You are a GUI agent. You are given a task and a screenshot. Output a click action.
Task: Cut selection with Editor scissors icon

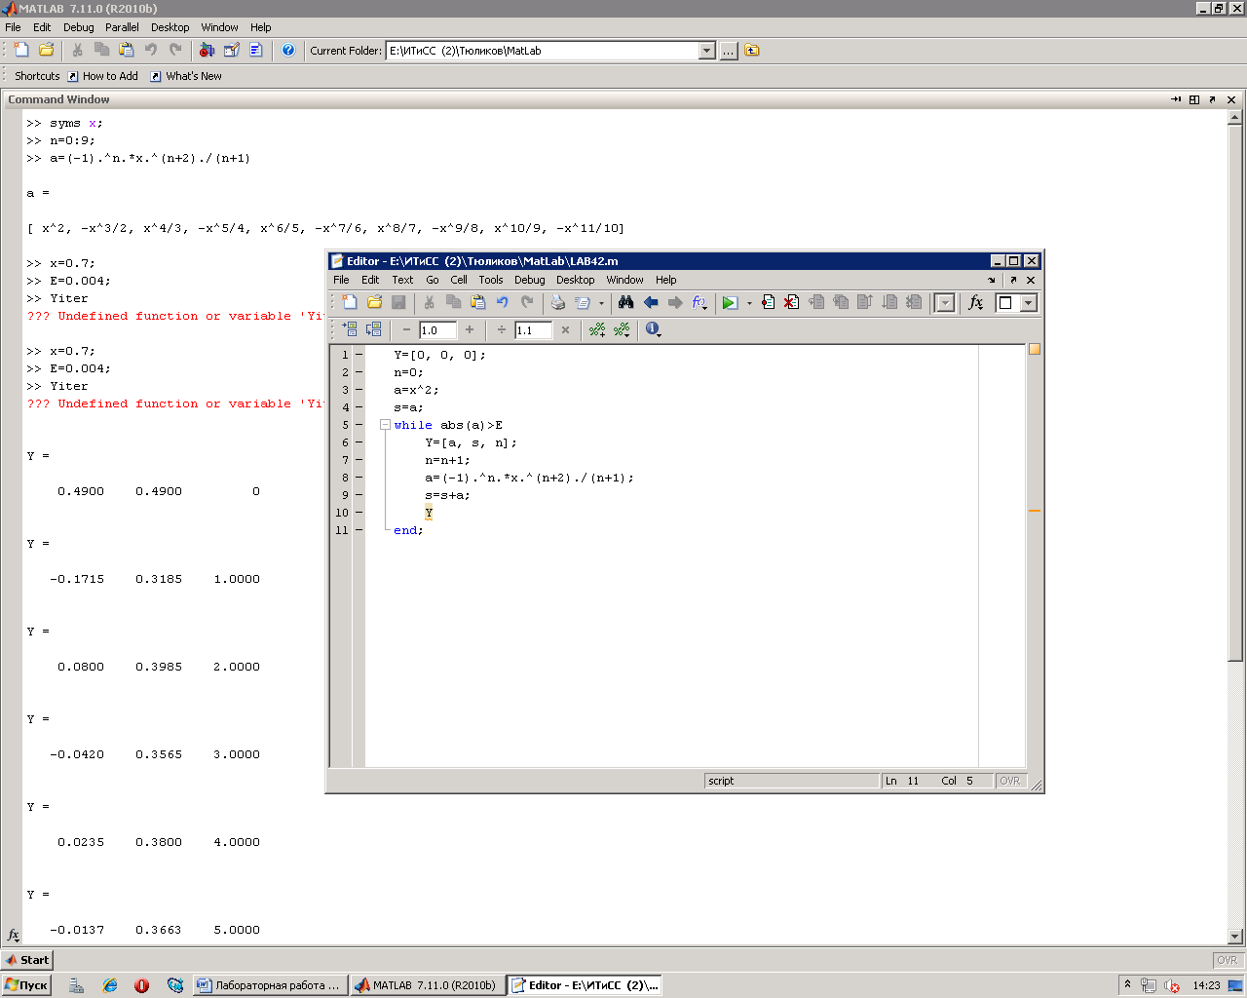tap(429, 303)
